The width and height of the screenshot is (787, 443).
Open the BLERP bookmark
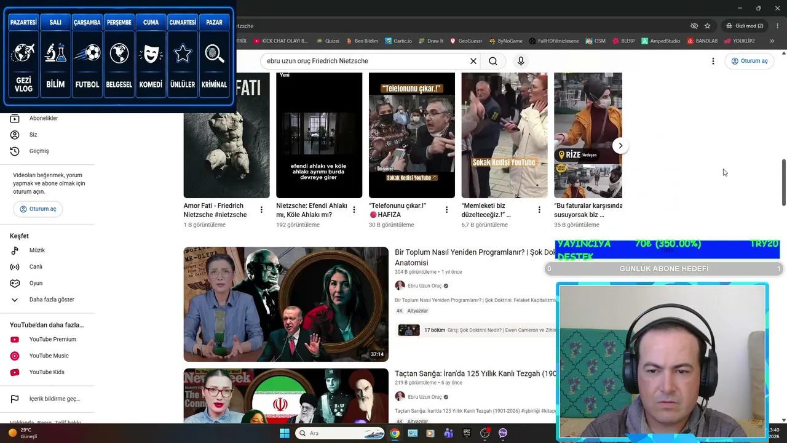pyautogui.click(x=623, y=41)
